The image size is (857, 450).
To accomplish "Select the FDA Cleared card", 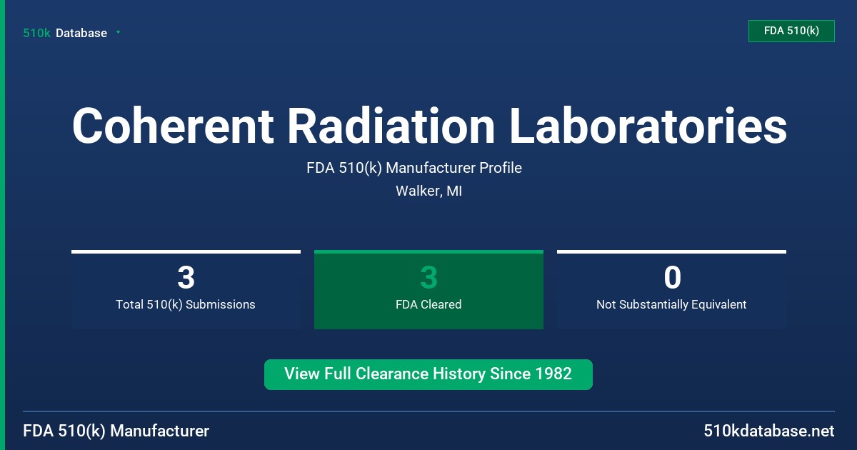I will coord(428,290).
